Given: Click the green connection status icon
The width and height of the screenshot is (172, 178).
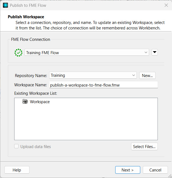Looking at the screenshot, I should point(18,53).
